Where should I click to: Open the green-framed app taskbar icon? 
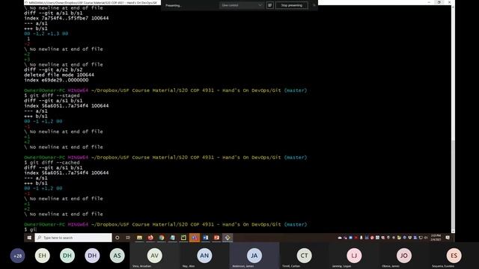(183, 238)
